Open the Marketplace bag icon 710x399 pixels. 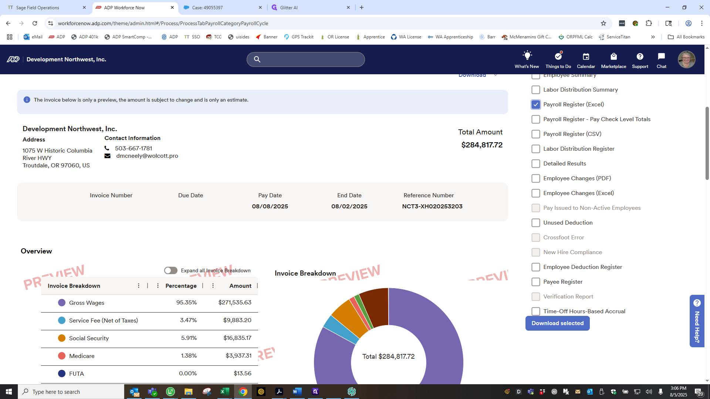click(613, 57)
